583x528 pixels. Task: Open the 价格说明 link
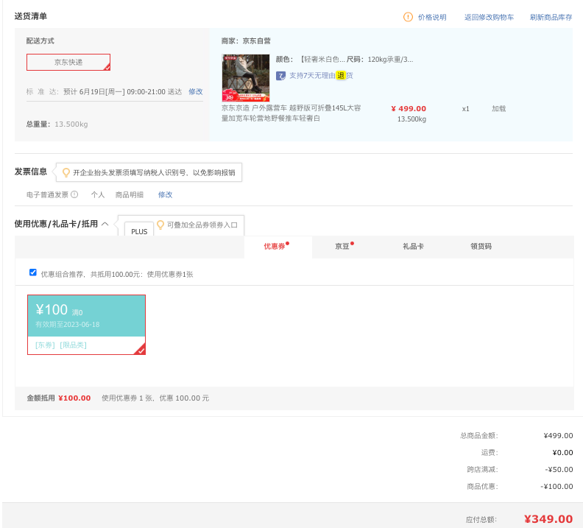432,17
